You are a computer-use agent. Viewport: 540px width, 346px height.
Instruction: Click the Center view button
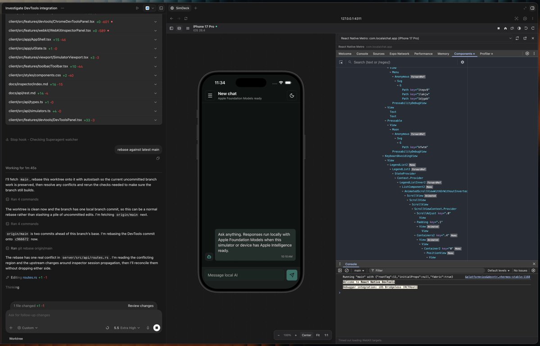click(307, 335)
